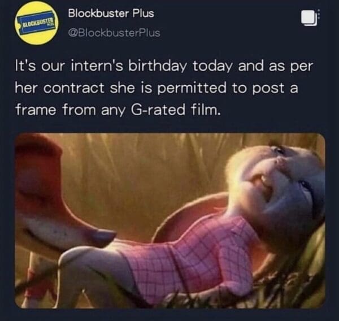This screenshot has height=321, width=339.
Task: Click the word "frame" in the tweet
Action: [36, 110]
